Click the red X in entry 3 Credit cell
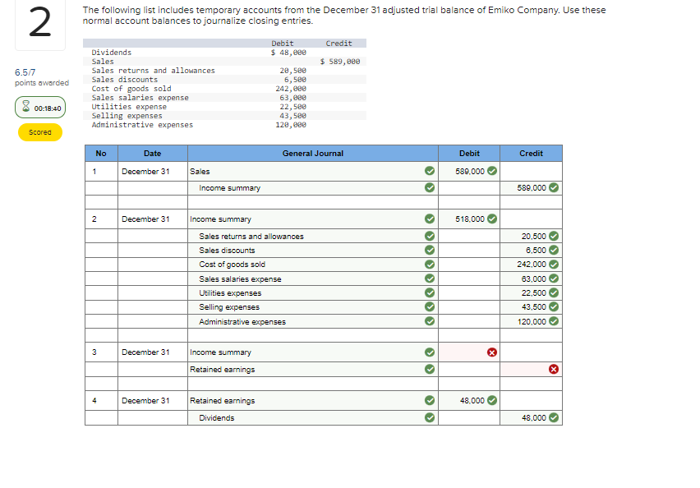Image resolution: width=700 pixels, height=488 pixels. point(555,369)
